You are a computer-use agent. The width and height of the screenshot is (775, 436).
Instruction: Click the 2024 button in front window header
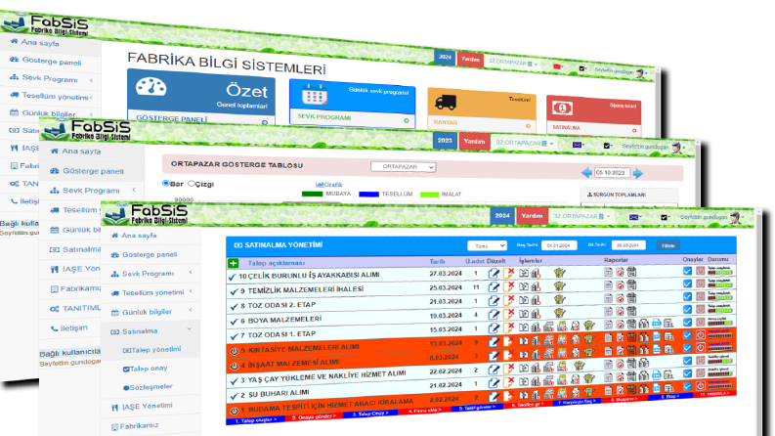point(502,215)
